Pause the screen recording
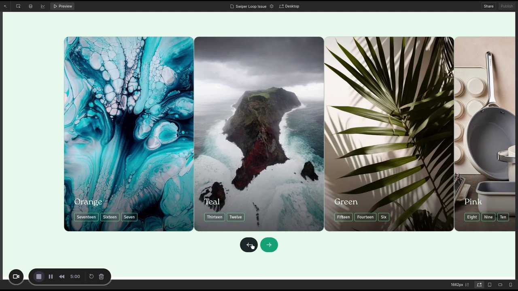 (x=51, y=276)
